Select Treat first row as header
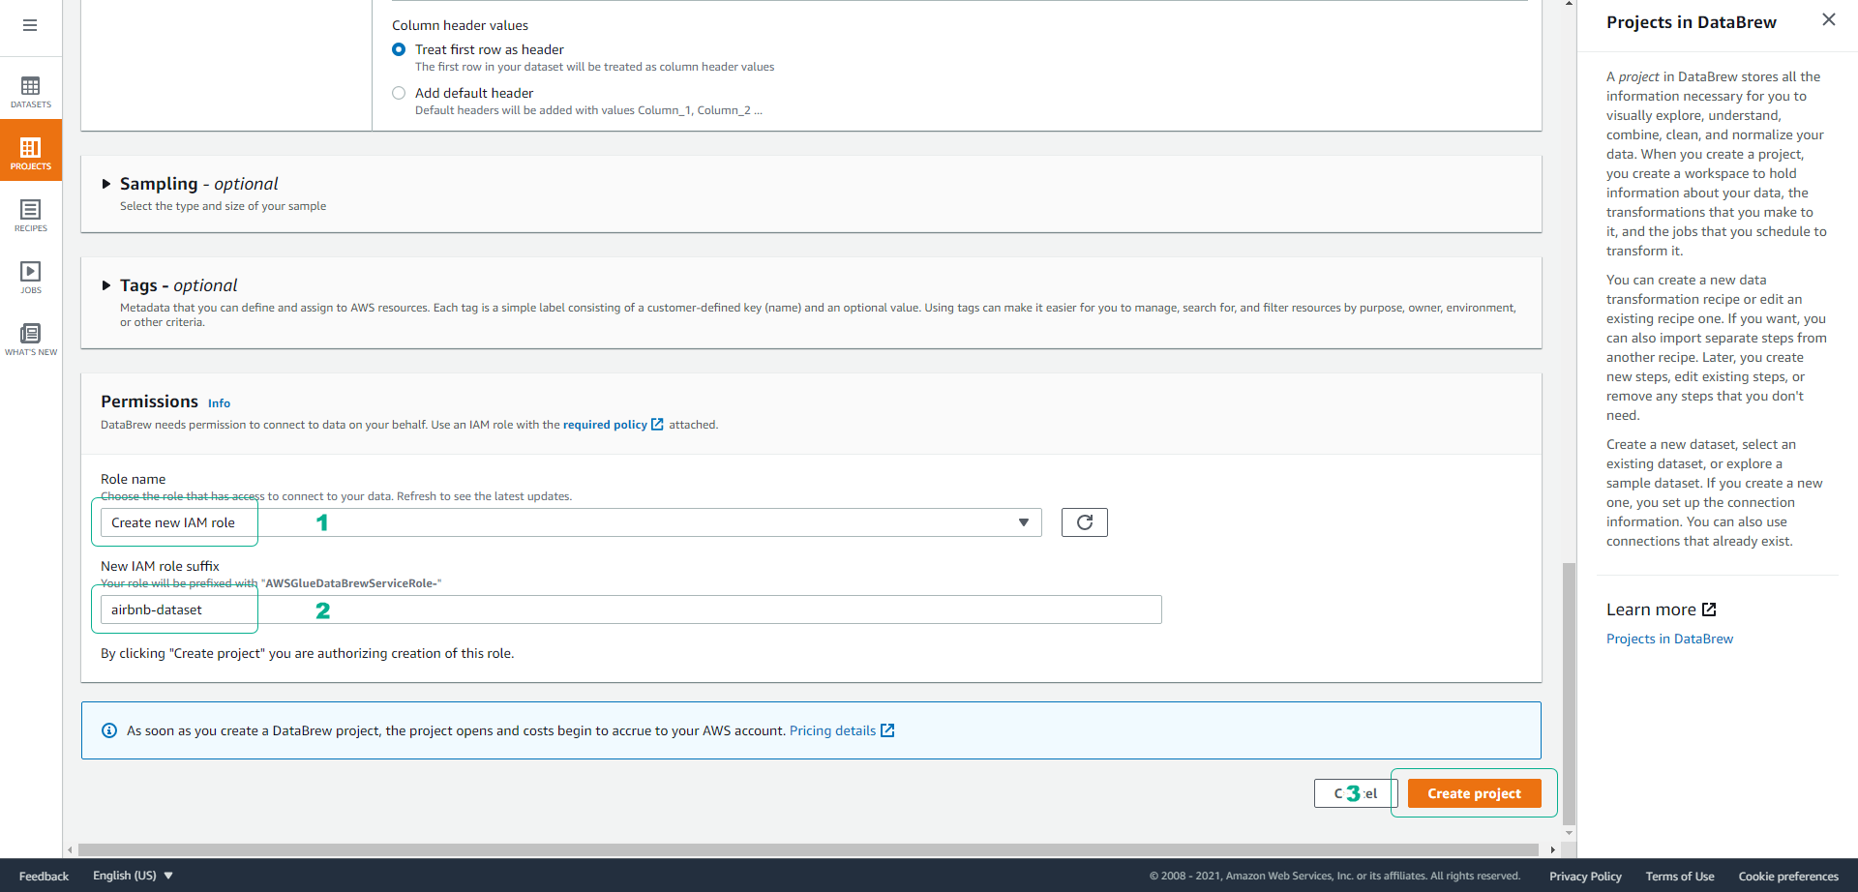The height and width of the screenshot is (892, 1858). coord(399,49)
